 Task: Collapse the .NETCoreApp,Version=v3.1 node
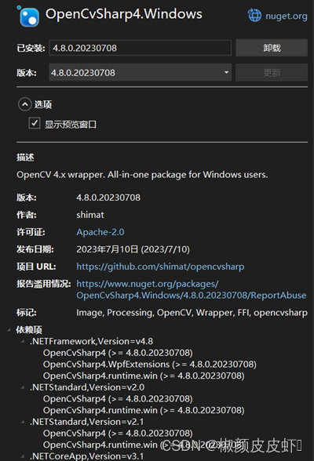click(x=23, y=456)
